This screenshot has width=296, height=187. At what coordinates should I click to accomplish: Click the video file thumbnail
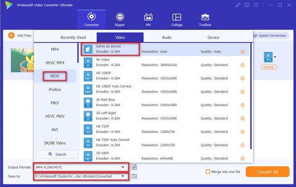coord(22,60)
